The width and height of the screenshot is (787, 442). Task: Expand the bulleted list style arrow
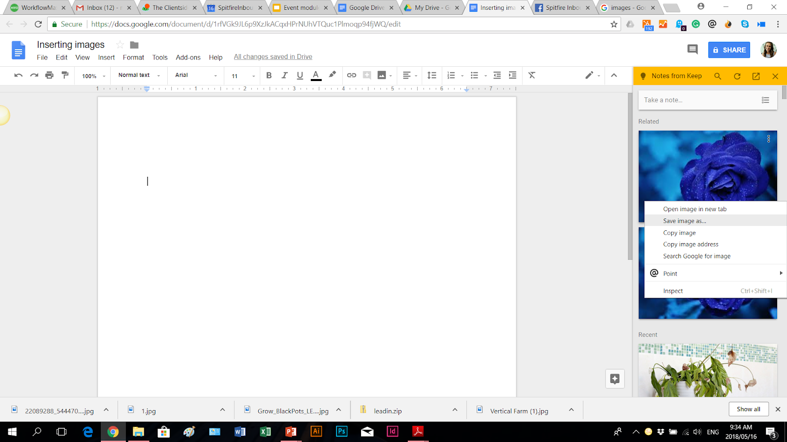click(x=485, y=76)
